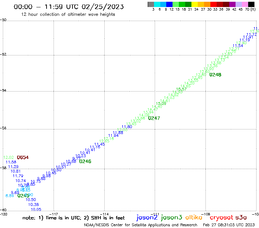Viewport: 259px width, 228px height.
Task: Click the '10.74' wave height value
Action: [x=21, y=181]
